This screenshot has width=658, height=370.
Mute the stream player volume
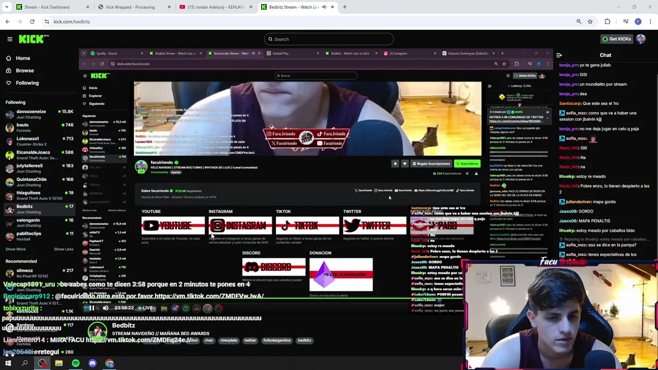click(105, 308)
